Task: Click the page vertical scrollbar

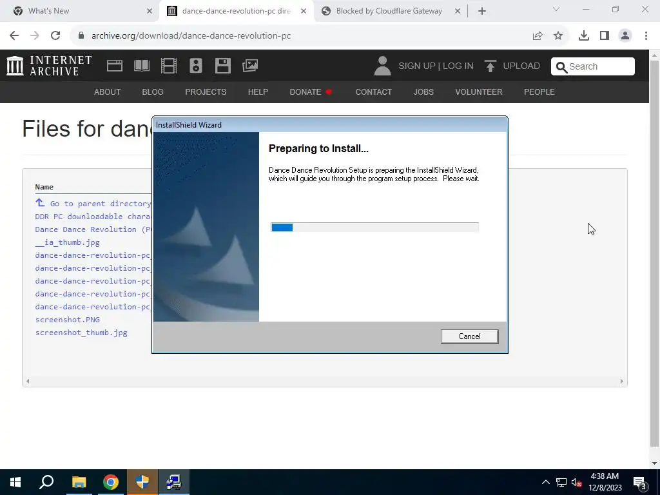Action: click(x=654, y=253)
